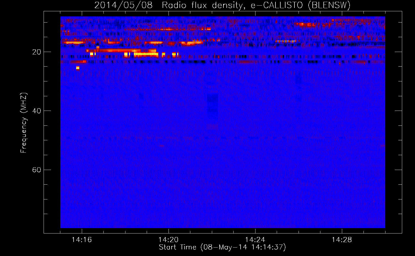
Task: Click the '40' frequency tick label
Action: click(x=36, y=111)
